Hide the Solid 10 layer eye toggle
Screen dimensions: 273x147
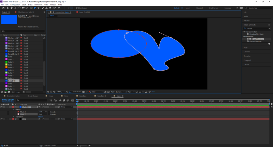pos(2,107)
